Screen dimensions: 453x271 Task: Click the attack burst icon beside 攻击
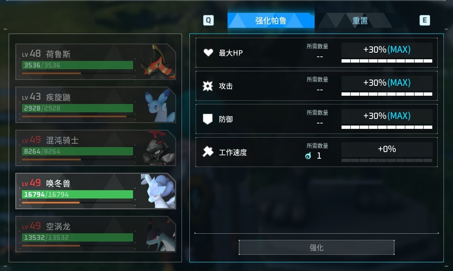click(208, 86)
